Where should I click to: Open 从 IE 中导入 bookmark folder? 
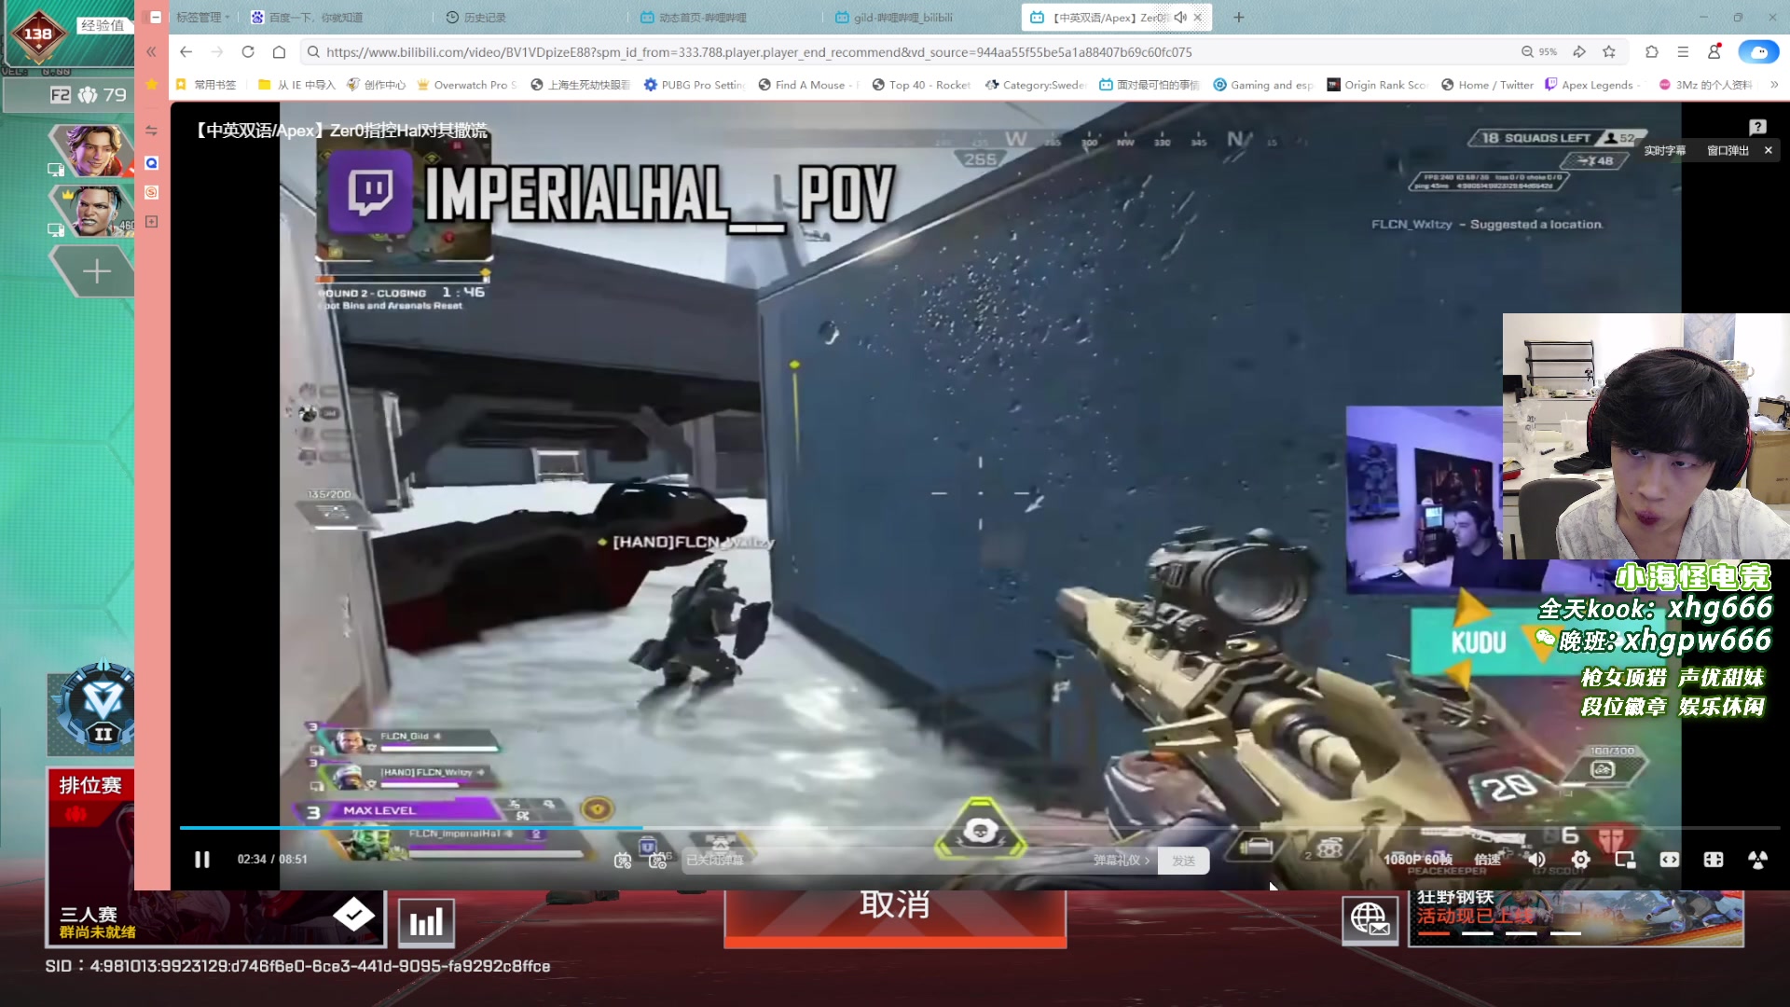point(296,85)
